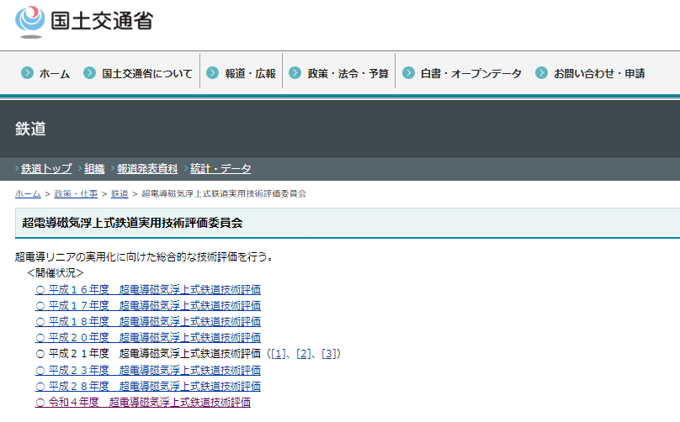The height and width of the screenshot is (422, 680).
Task: Open 統計・データ sub-navigation link
Action: pos(220,169)
